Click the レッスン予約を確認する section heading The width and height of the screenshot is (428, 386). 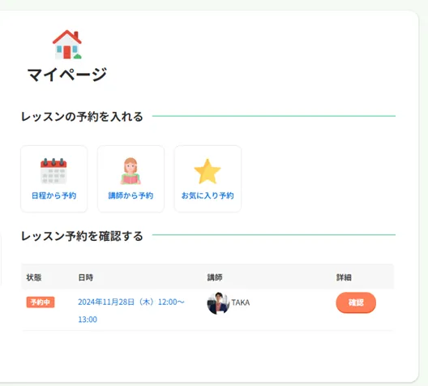(82, 236)
